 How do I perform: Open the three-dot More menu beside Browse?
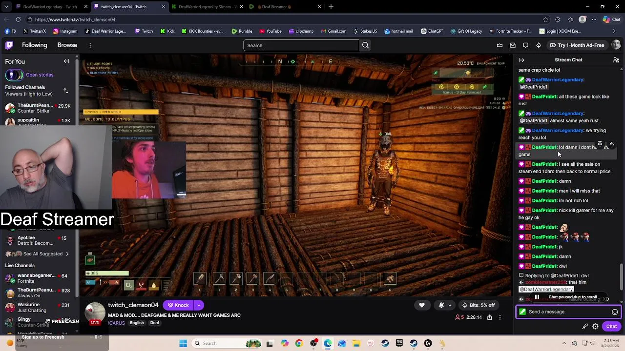point(90,45)
